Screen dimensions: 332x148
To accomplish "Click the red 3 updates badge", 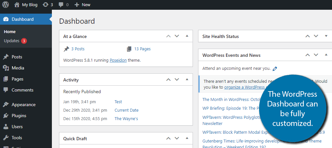I will [x=24, y=41].
